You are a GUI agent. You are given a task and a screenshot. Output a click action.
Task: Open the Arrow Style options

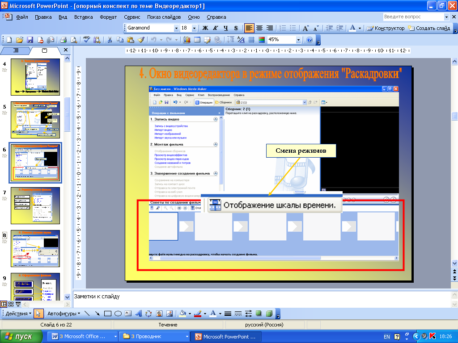pos(249,314)
